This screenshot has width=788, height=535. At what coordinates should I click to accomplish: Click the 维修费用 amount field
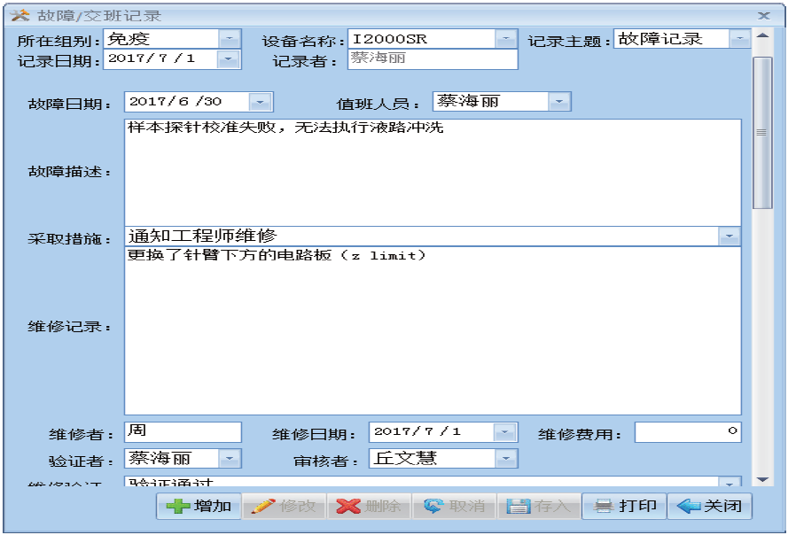pos(687,432)
